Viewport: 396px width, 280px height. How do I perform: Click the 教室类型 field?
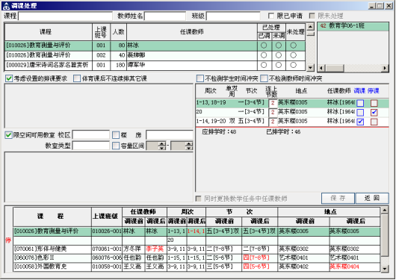[91, 146]
